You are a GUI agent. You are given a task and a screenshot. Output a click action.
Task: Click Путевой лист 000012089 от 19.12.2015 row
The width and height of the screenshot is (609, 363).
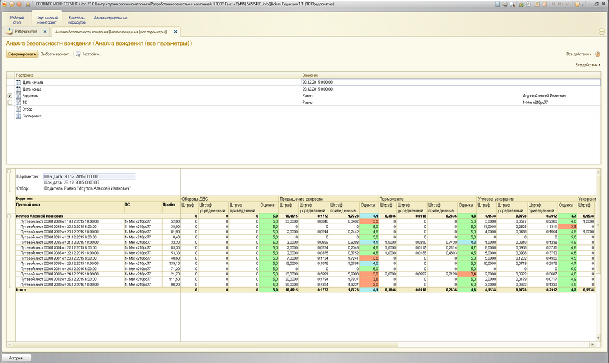(60, 221)
